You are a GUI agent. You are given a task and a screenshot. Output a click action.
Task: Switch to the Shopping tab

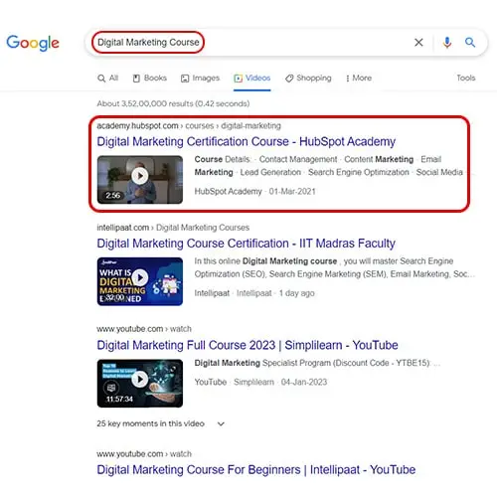308,79
